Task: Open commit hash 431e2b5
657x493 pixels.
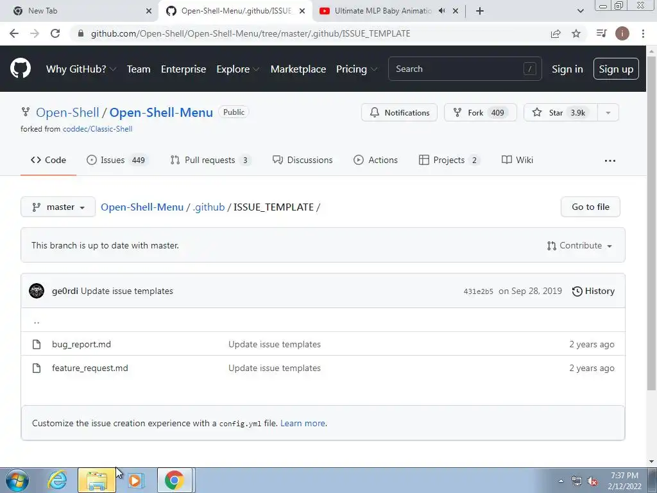Action: 479,291
